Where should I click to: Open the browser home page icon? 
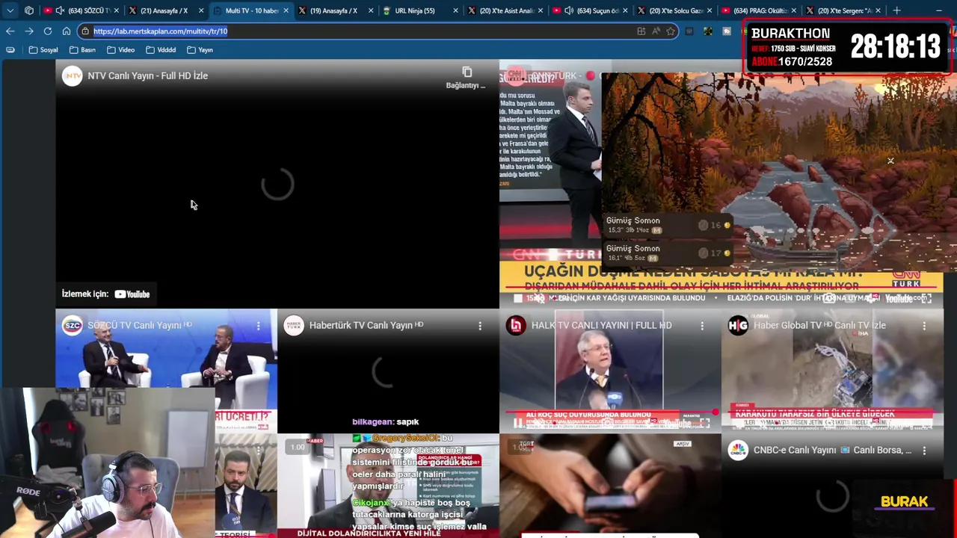[x=67, y=31]
